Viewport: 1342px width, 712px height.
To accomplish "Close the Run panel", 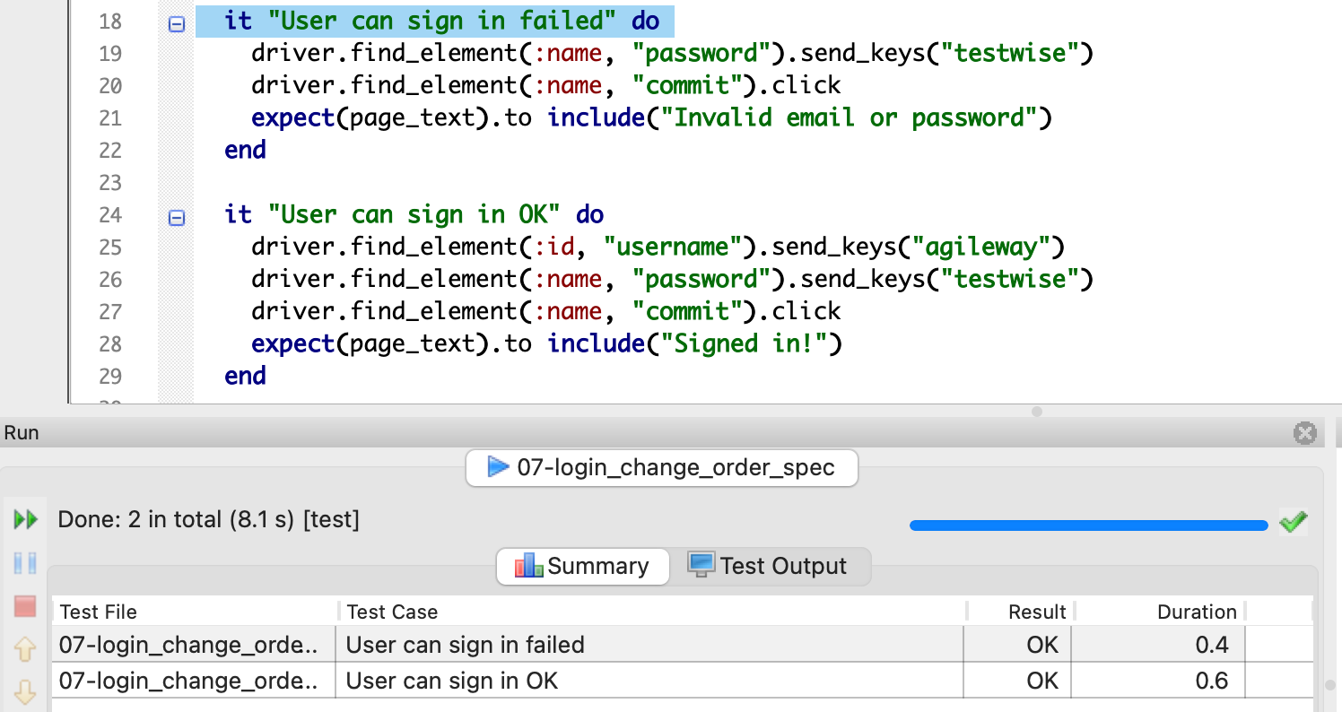I will point(1305,433).
